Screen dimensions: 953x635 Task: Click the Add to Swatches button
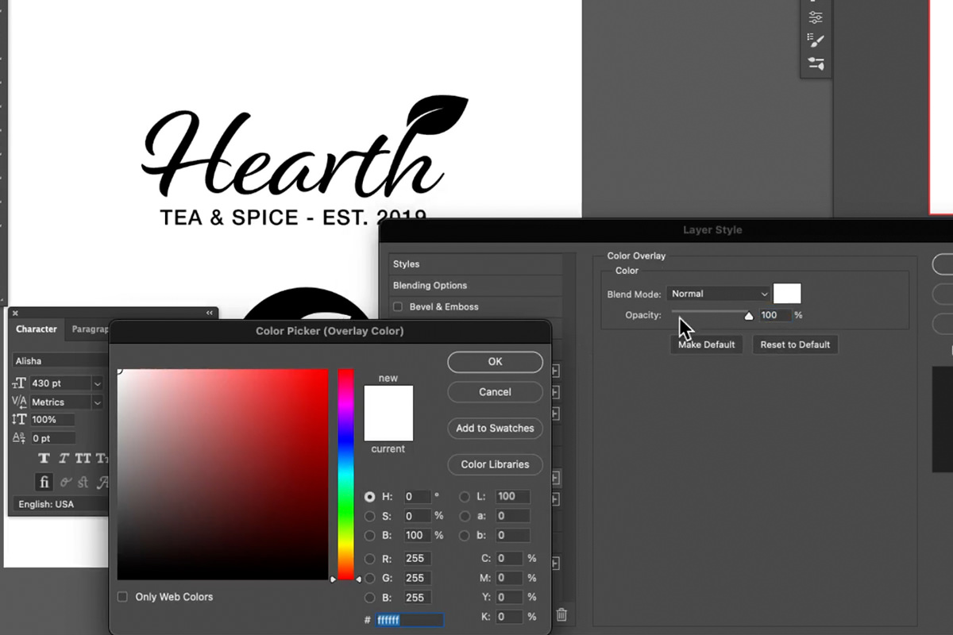point(495,428)
